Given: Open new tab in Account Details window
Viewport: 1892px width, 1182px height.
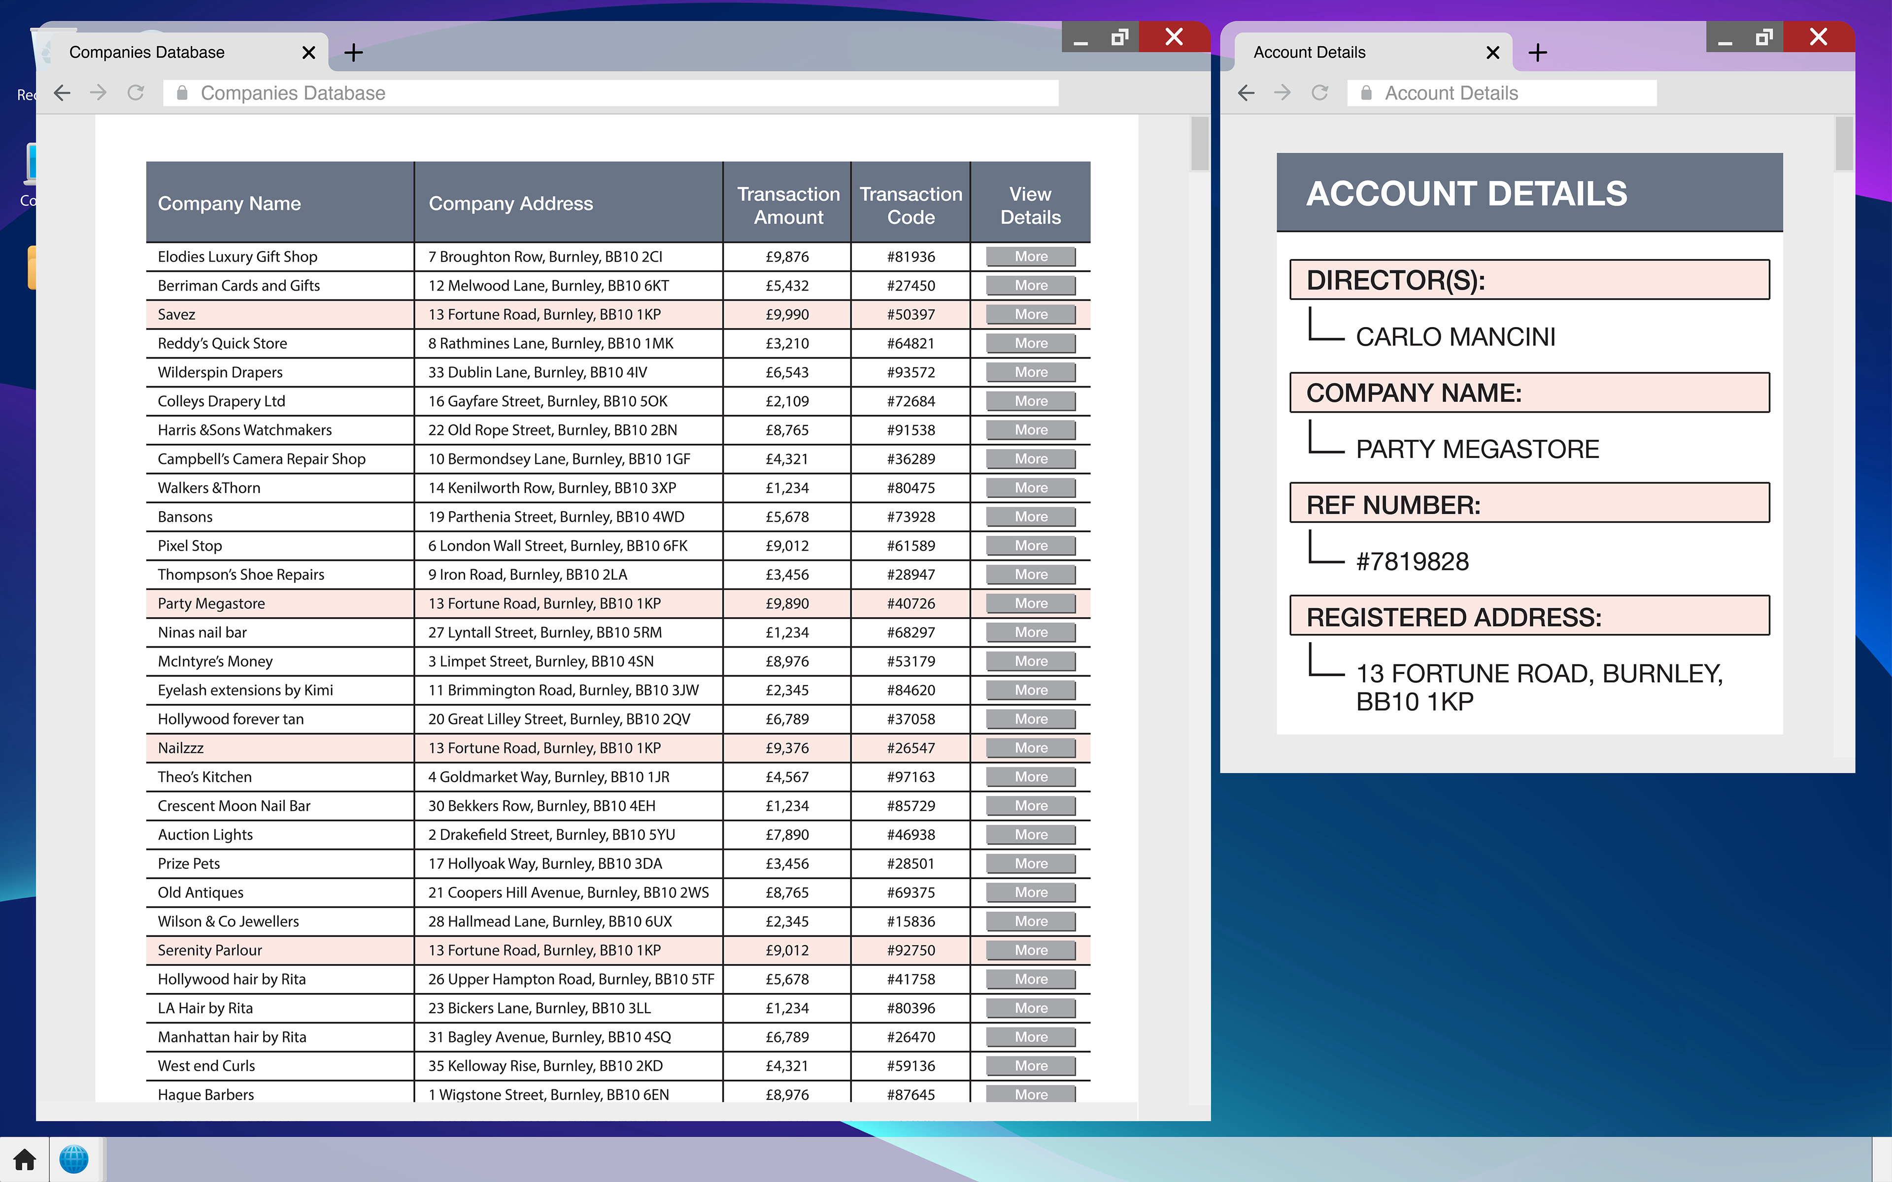Looking at the screenshot, I should click(x=1537, y=52).
